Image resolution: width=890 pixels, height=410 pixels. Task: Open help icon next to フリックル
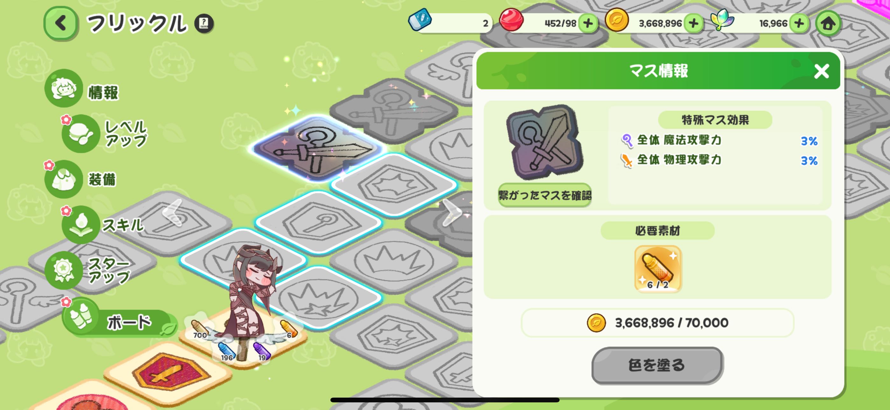pyautogui.click(x=204, y=23)
